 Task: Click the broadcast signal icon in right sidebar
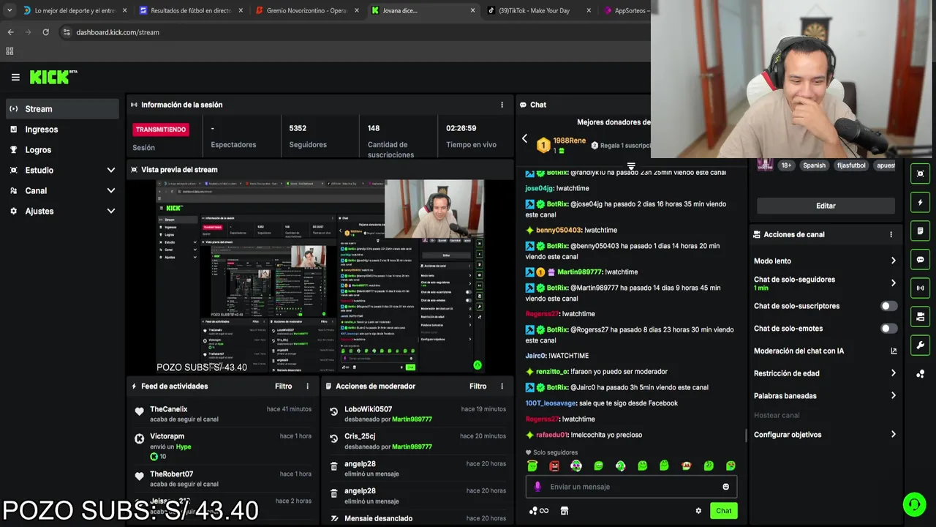tap(920, 288)
